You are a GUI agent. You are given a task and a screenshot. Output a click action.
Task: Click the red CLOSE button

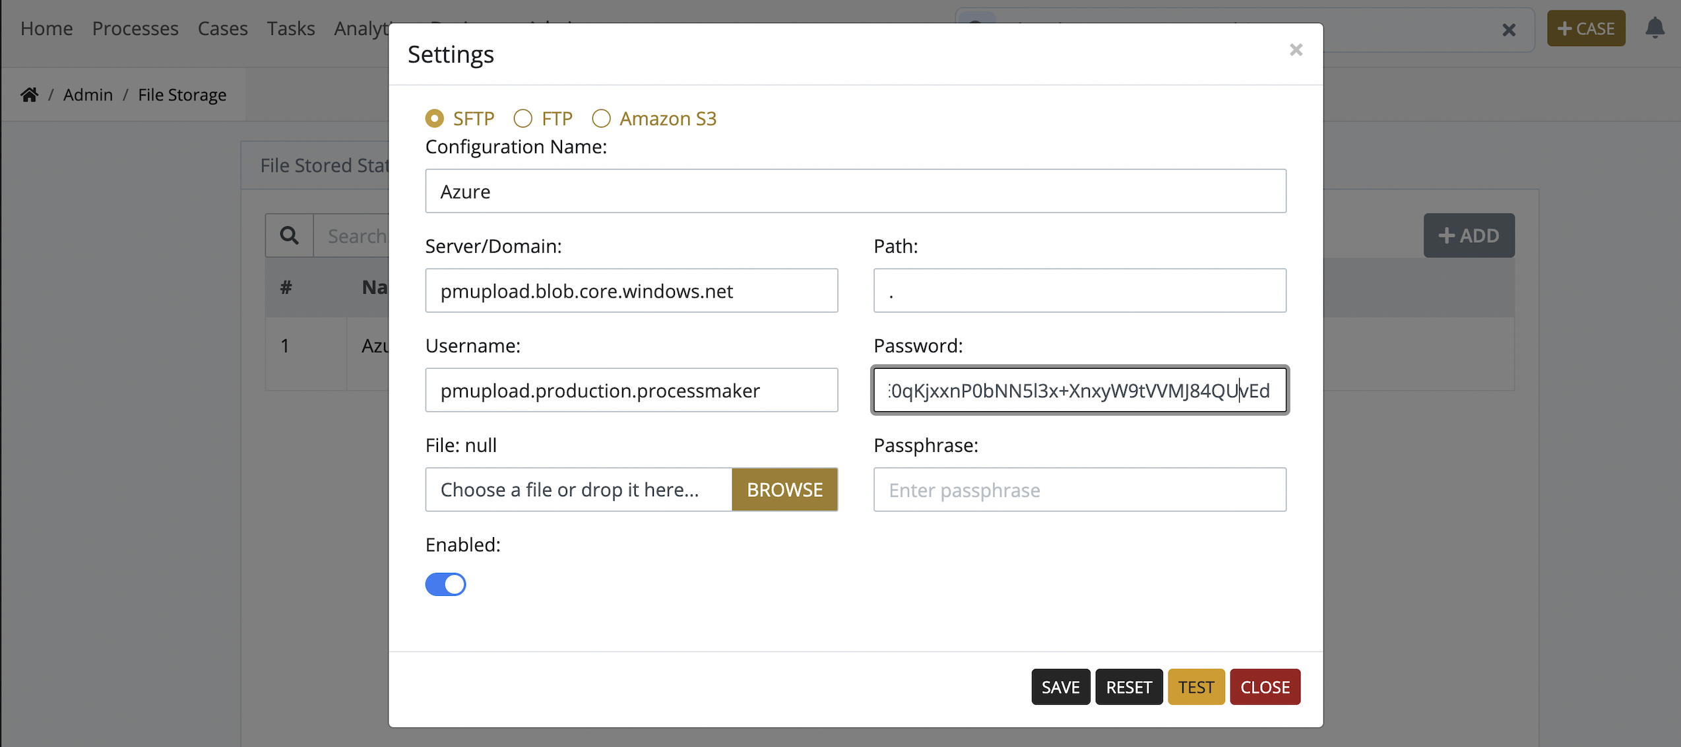[x=1265, y=687]
